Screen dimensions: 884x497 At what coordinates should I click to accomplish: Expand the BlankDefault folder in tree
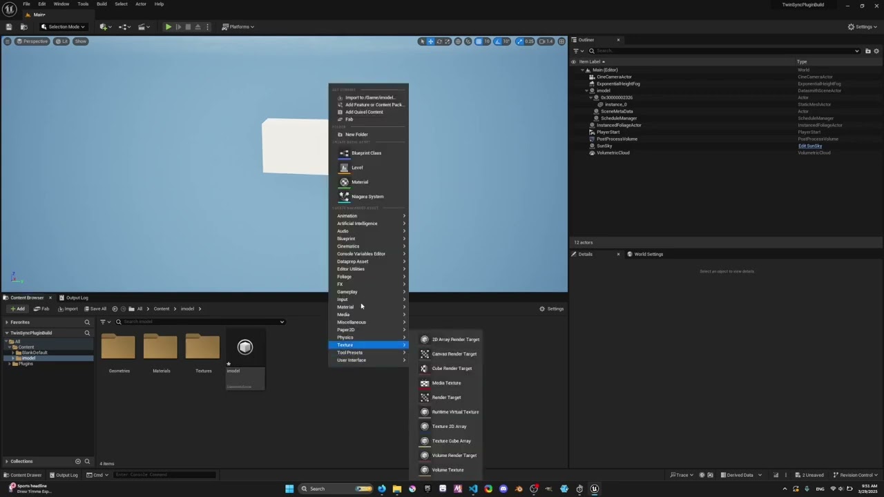(x=13, y=353)
